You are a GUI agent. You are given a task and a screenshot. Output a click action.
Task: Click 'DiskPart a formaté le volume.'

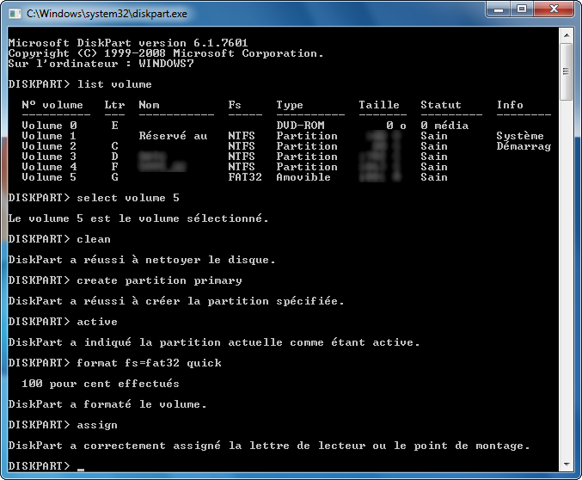(x=107, y=404)
